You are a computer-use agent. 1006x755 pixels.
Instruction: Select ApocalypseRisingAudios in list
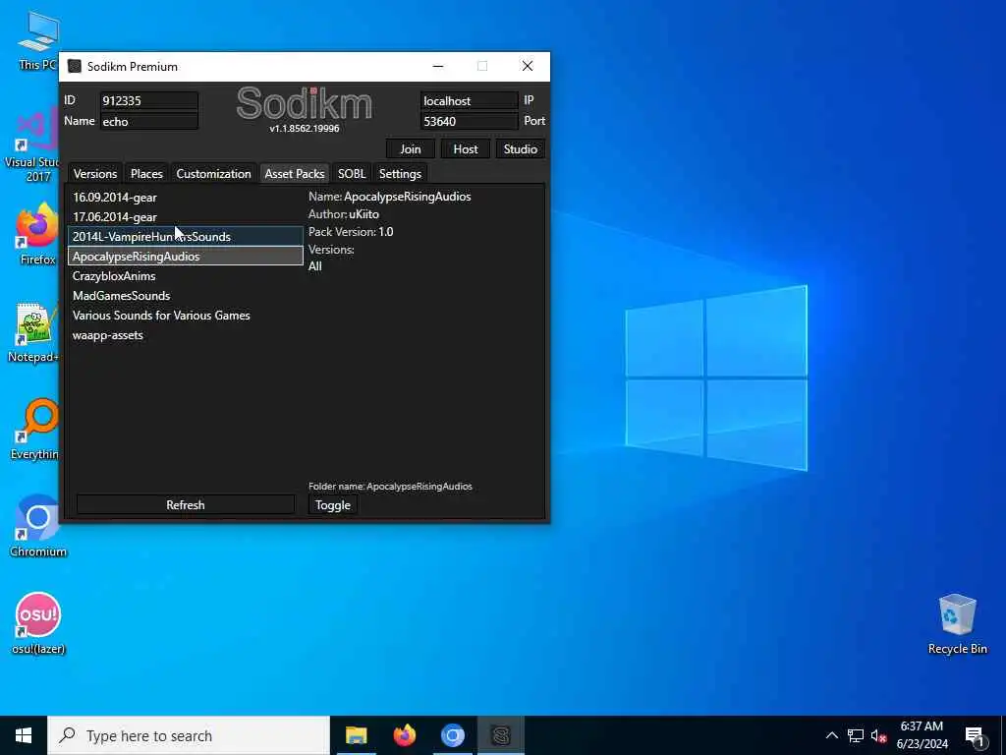186,257
